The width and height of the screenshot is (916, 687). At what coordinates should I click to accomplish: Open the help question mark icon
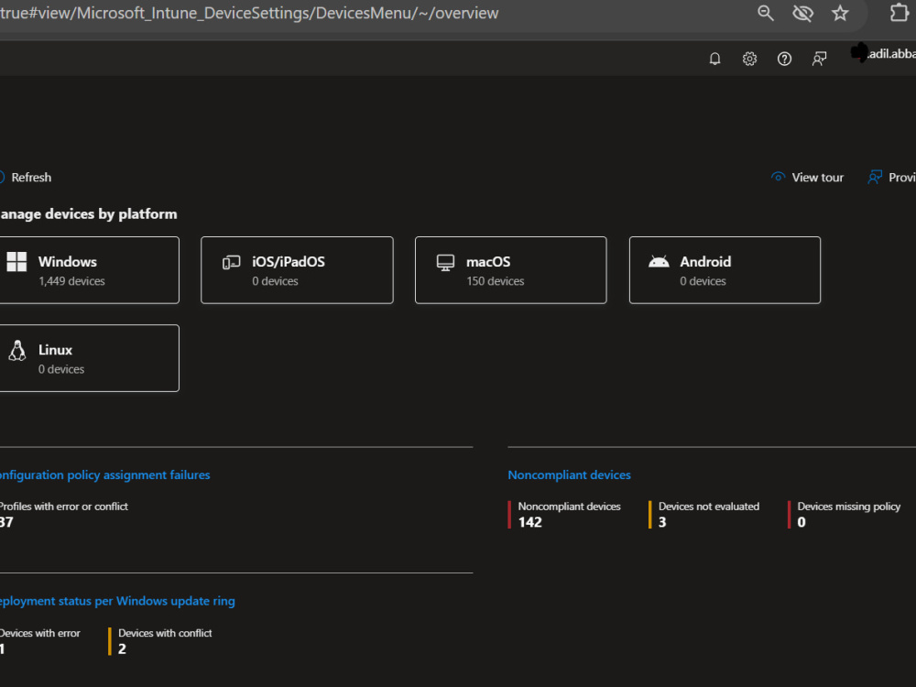pos(784,58)
